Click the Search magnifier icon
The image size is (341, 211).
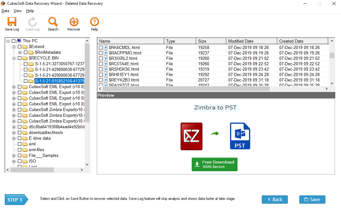pos(53,22)
